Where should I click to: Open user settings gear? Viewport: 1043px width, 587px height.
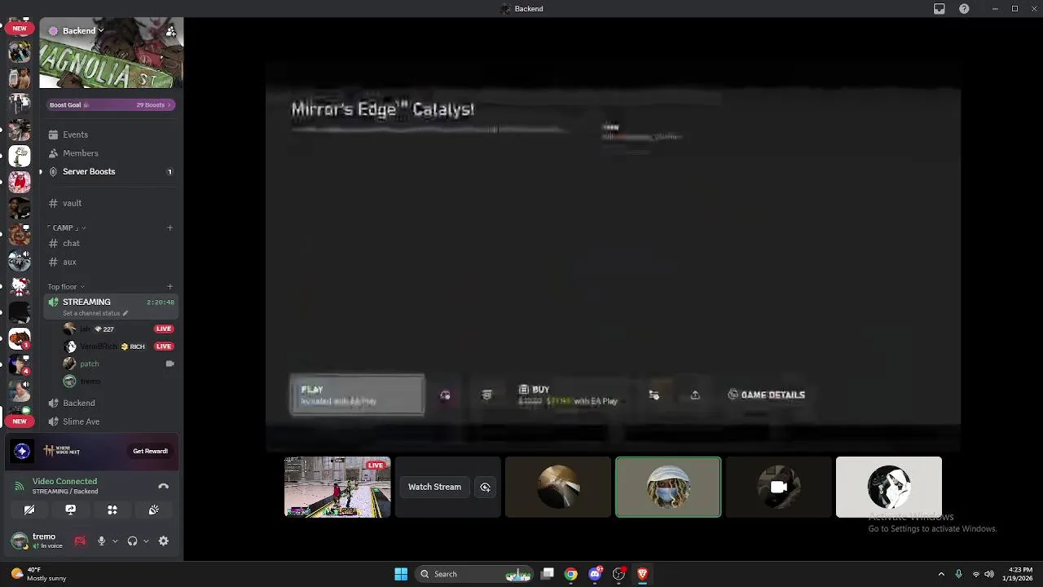pos(164,541)
